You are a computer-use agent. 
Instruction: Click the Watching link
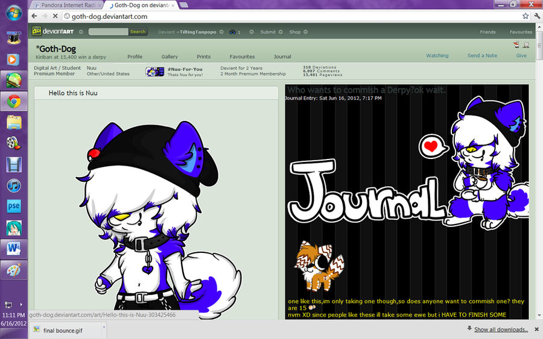[x=437, y=55]
